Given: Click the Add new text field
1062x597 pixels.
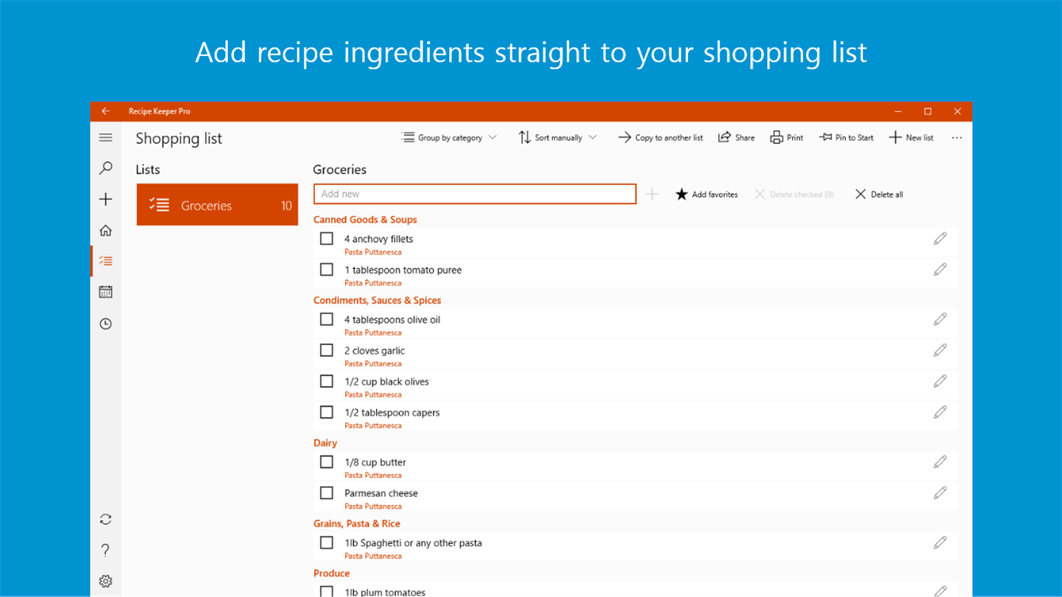Looking at the screenshot, I should click(x=475, y=194).
